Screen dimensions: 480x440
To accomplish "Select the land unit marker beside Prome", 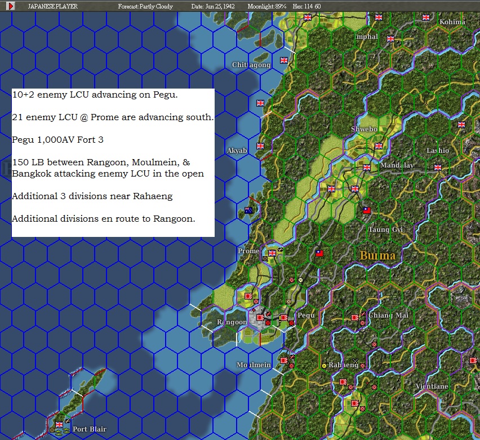I will pos(265,259).
